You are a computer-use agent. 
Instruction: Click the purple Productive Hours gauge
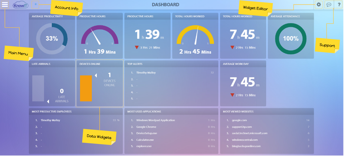(x=100, y=35)
